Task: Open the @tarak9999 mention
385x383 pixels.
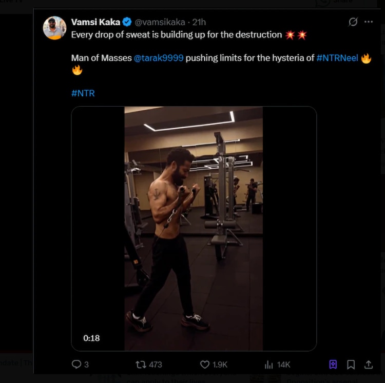Action: [x=159, y=58]
